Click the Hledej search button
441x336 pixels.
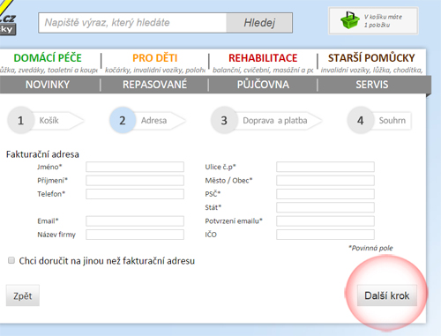[x=259, y=23]
